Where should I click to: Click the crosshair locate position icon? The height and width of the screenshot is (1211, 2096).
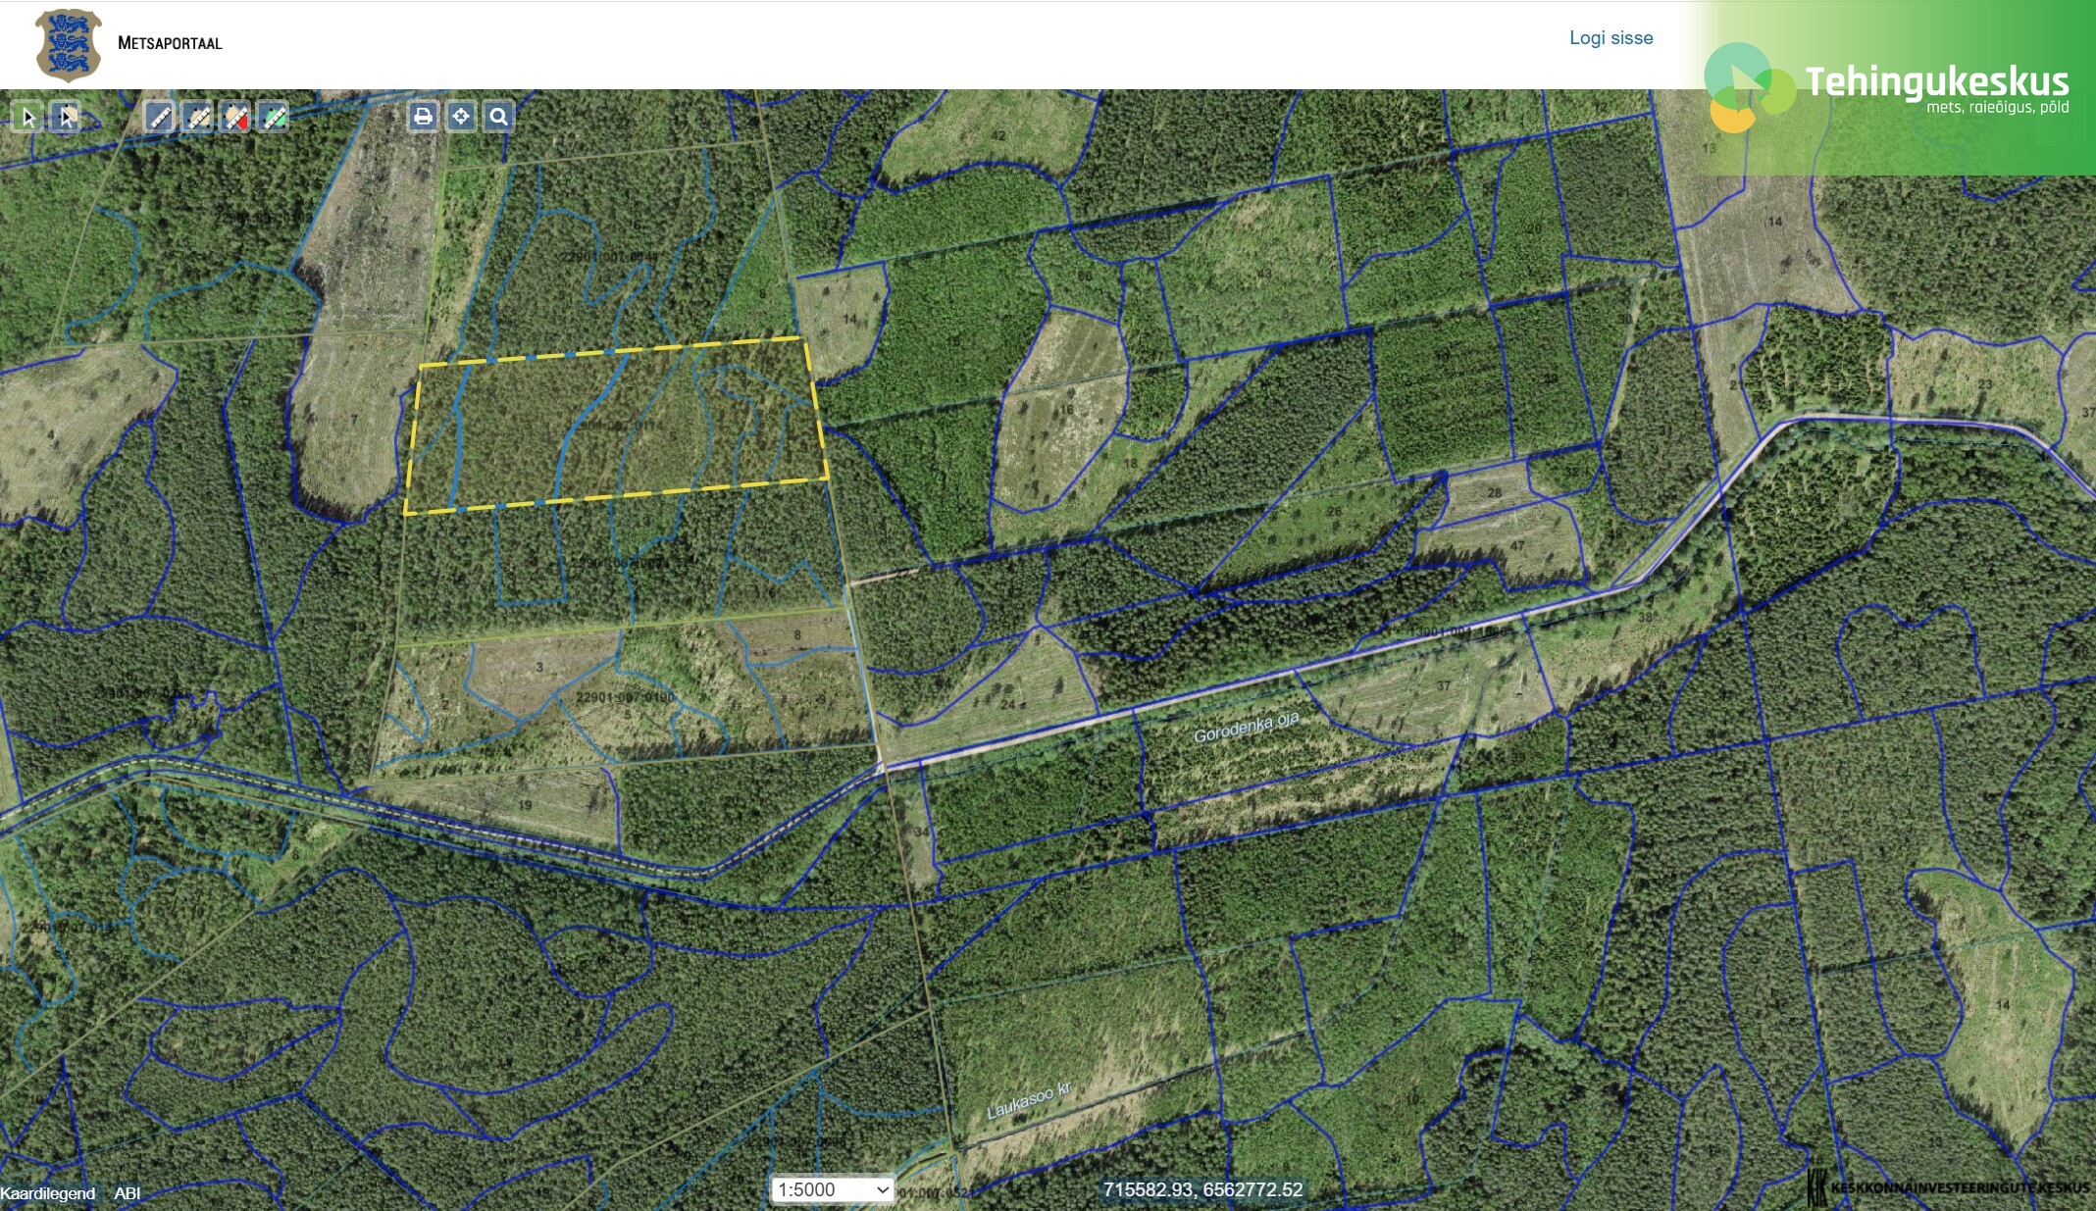click(461, 117)
